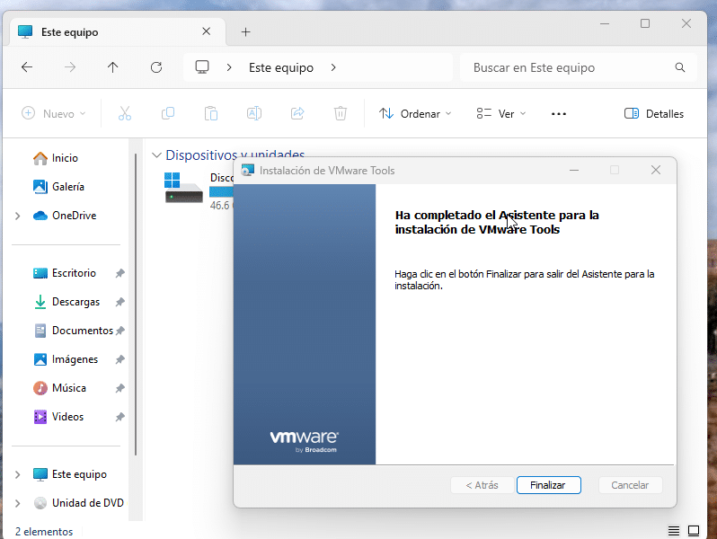717x539 pixels.
Task: Click the pin icon next to Música
Action: click(x=119, y=389)
